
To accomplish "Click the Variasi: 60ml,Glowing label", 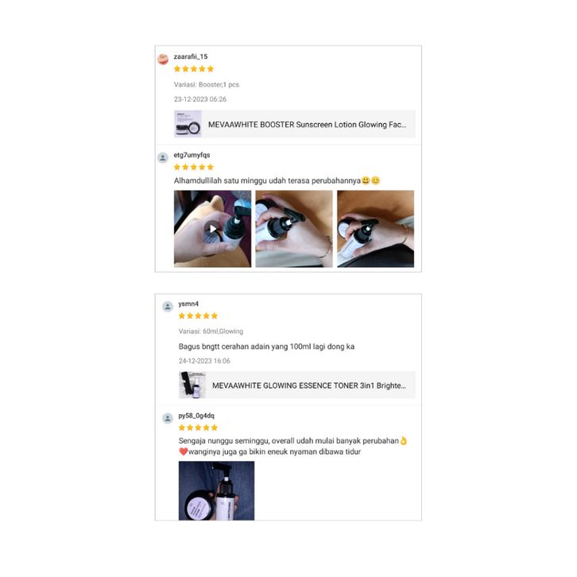I will (x=211, y=331).
